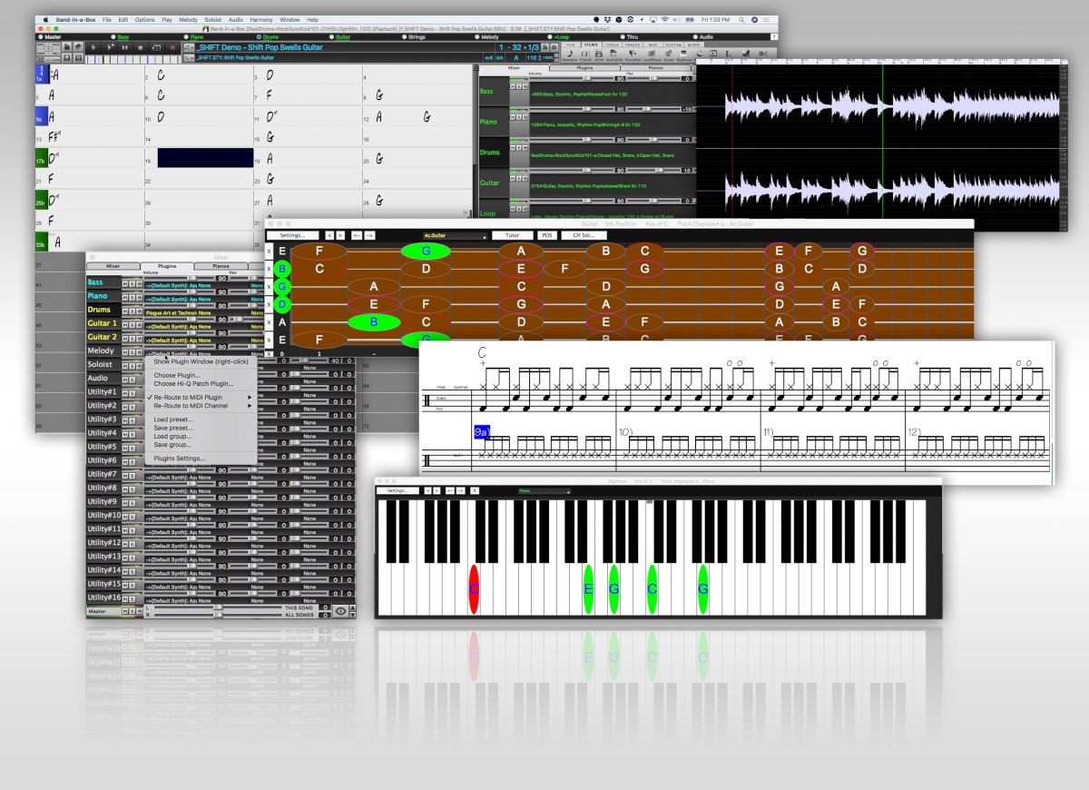The image size is (1089, 790).
Task: Expand Re-Route to MIDI Channel submenu
Action: pos(203,406)
